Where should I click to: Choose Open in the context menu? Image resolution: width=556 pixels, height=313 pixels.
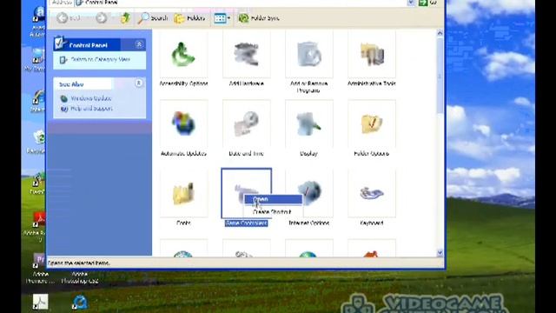click(x=273, y=199)
